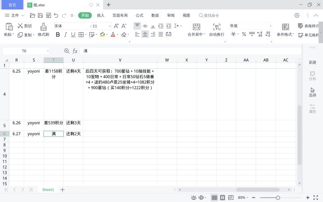The width and height of the screenshot is (323, 202).
Task: Undo the last action
Action: [56, 15]
